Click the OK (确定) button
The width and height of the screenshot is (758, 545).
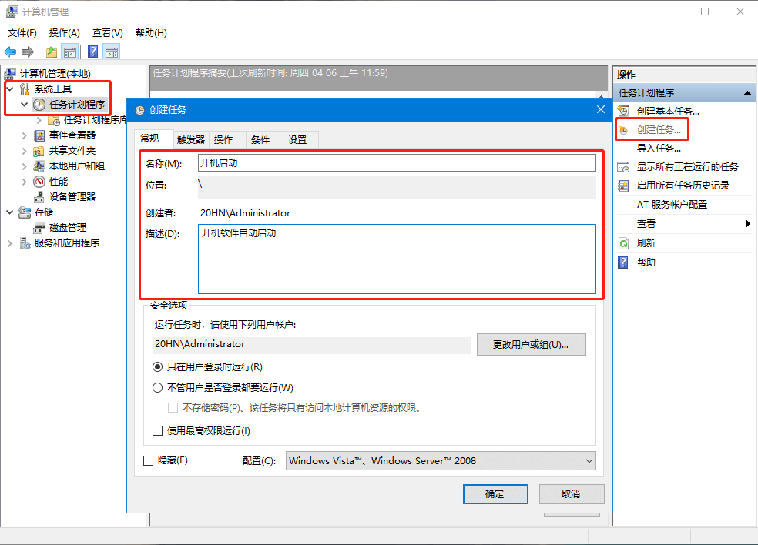495,493
